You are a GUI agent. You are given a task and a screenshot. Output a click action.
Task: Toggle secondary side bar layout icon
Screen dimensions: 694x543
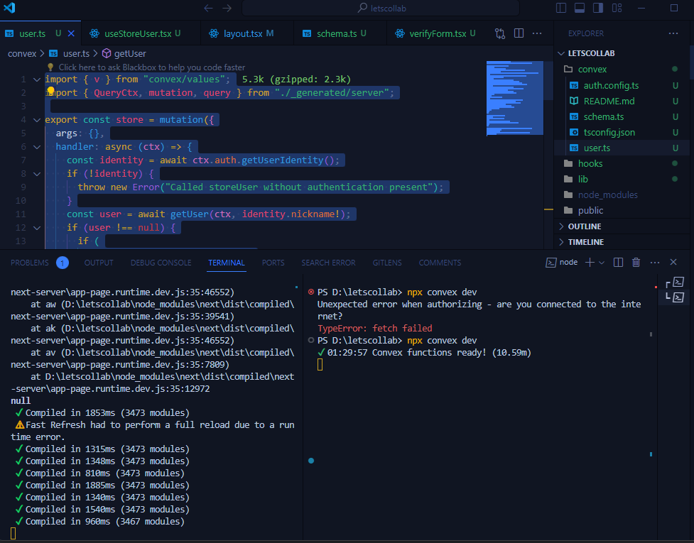(x=598, y=8)
